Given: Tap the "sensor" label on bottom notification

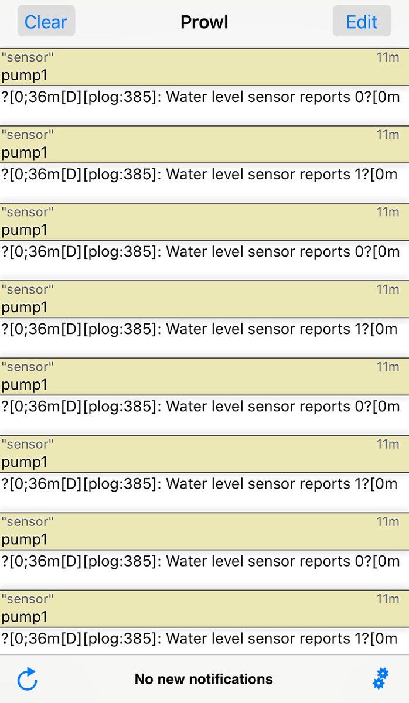Looking at the screenshot, I should coord(27,599).
